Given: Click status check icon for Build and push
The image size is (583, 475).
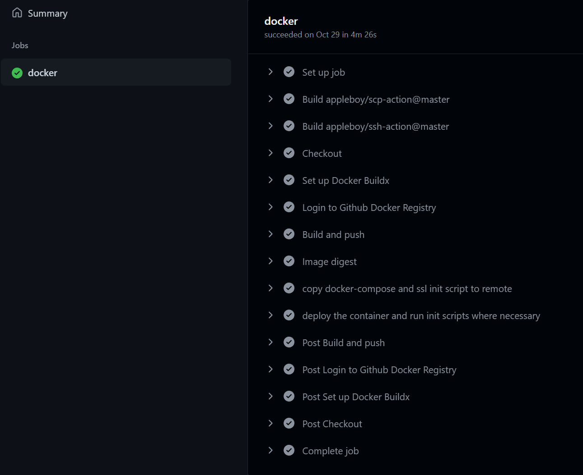Looking at the screenshot, I should (x=289, y=234).
